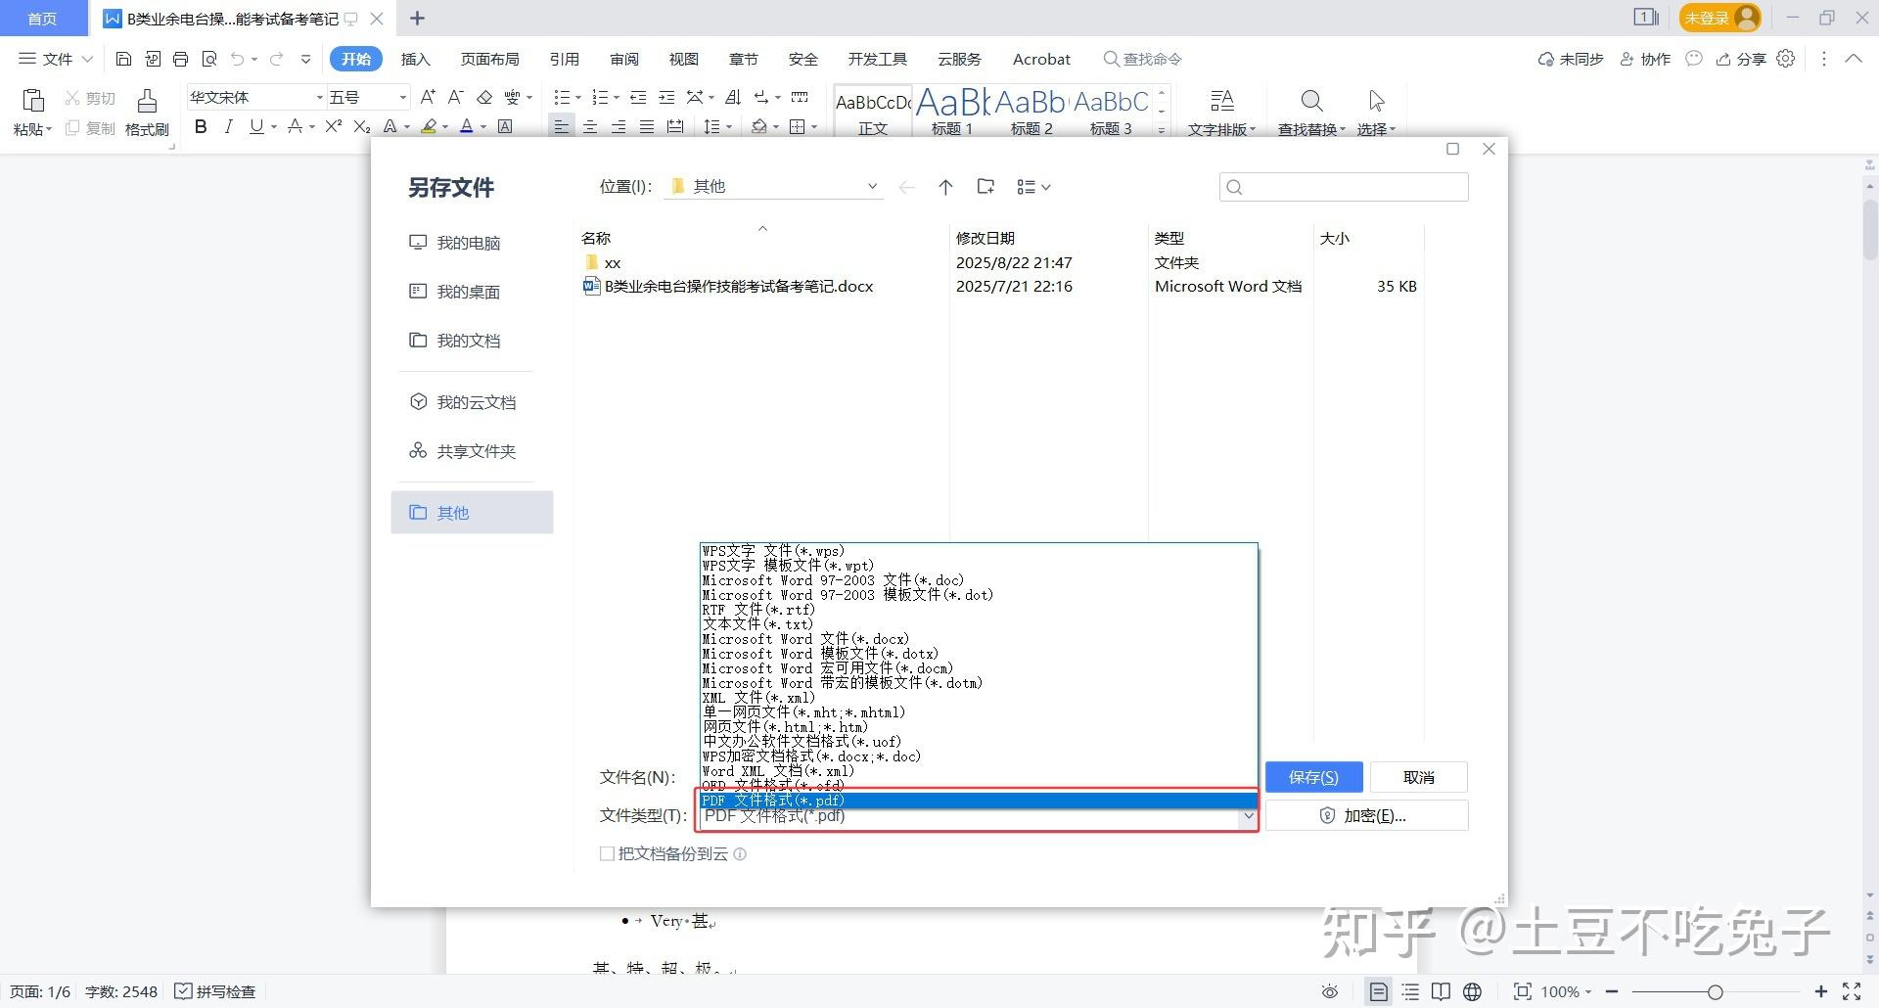This screenshot has width=1879, height=1008.
Task: Open the file type combo box arrow
Action: point(1249,816)
